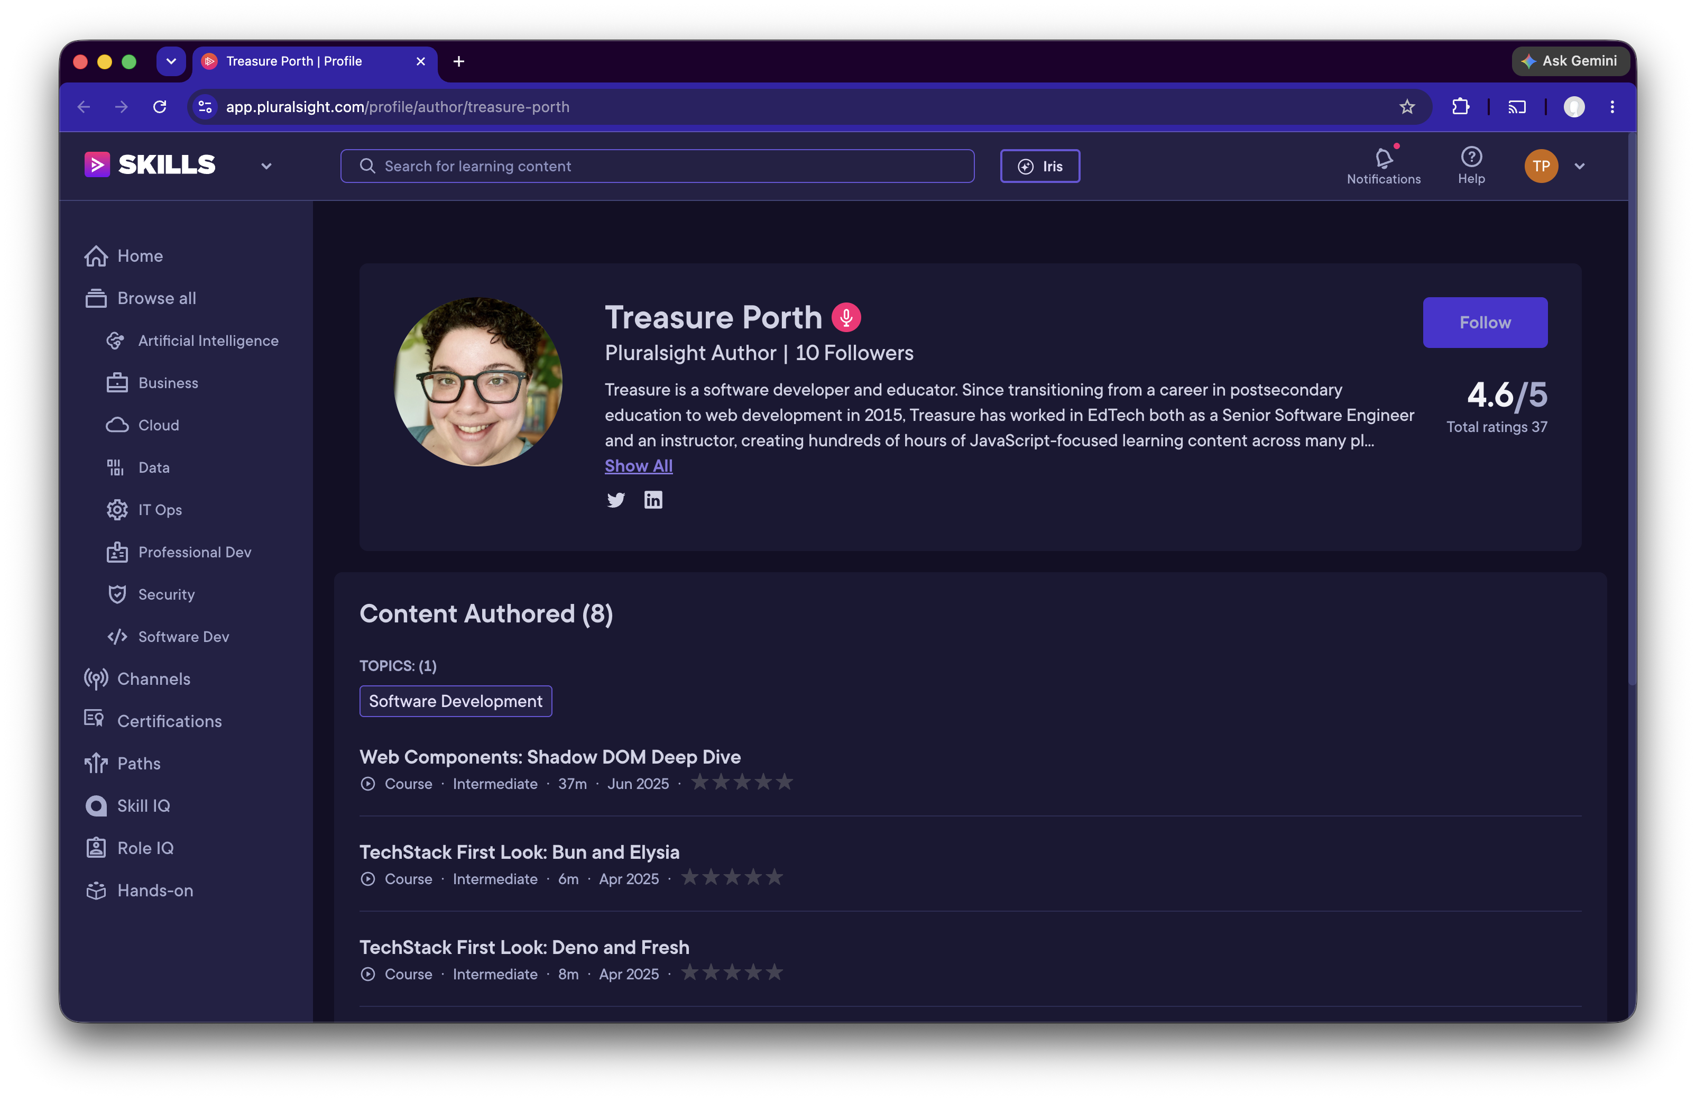This screenshot has height=1101, width=1696.
Task: Open a new browser tab
Action: point(458,61)
